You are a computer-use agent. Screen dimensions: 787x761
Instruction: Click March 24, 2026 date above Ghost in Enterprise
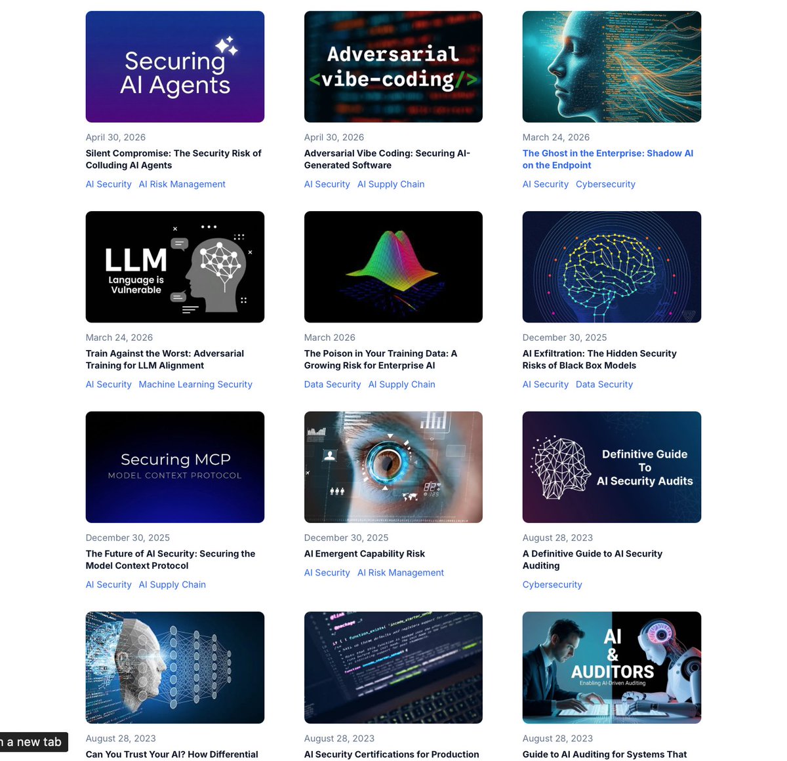click(556, 138)
